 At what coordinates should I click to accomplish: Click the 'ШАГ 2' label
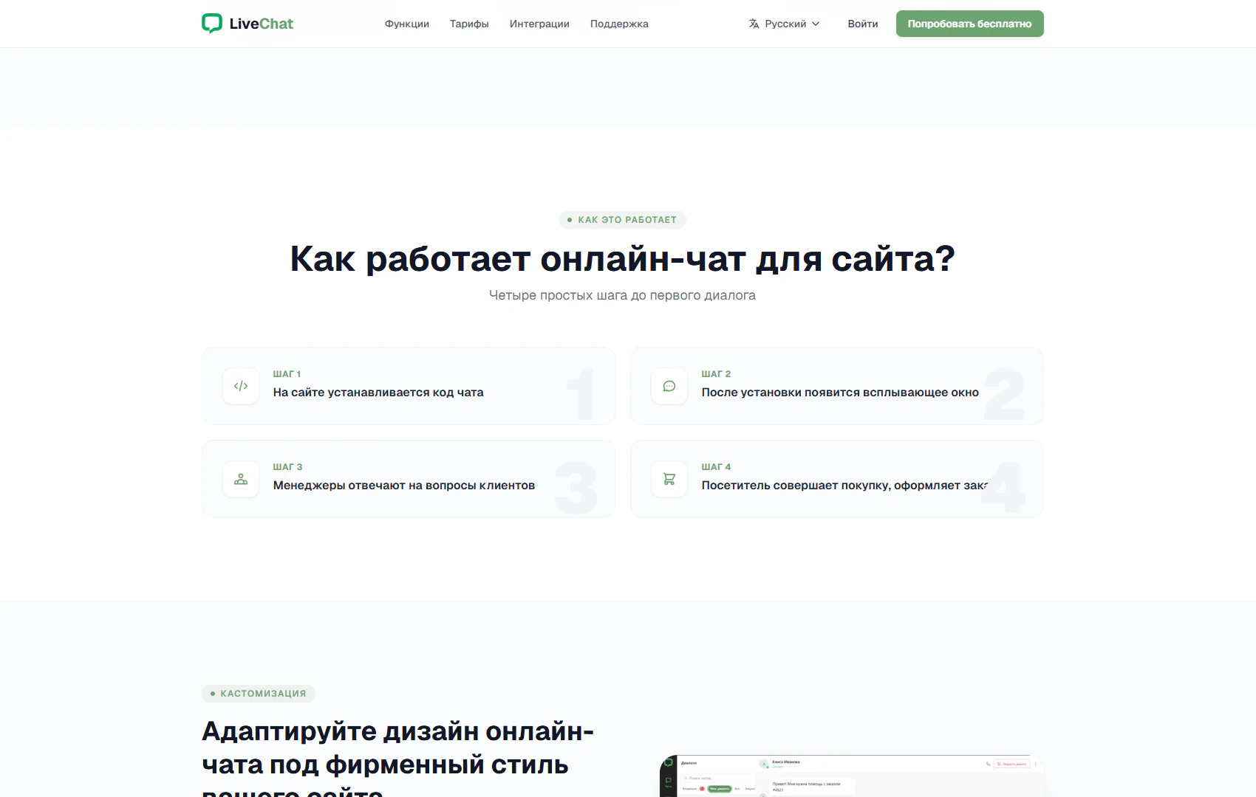point(716,374)
